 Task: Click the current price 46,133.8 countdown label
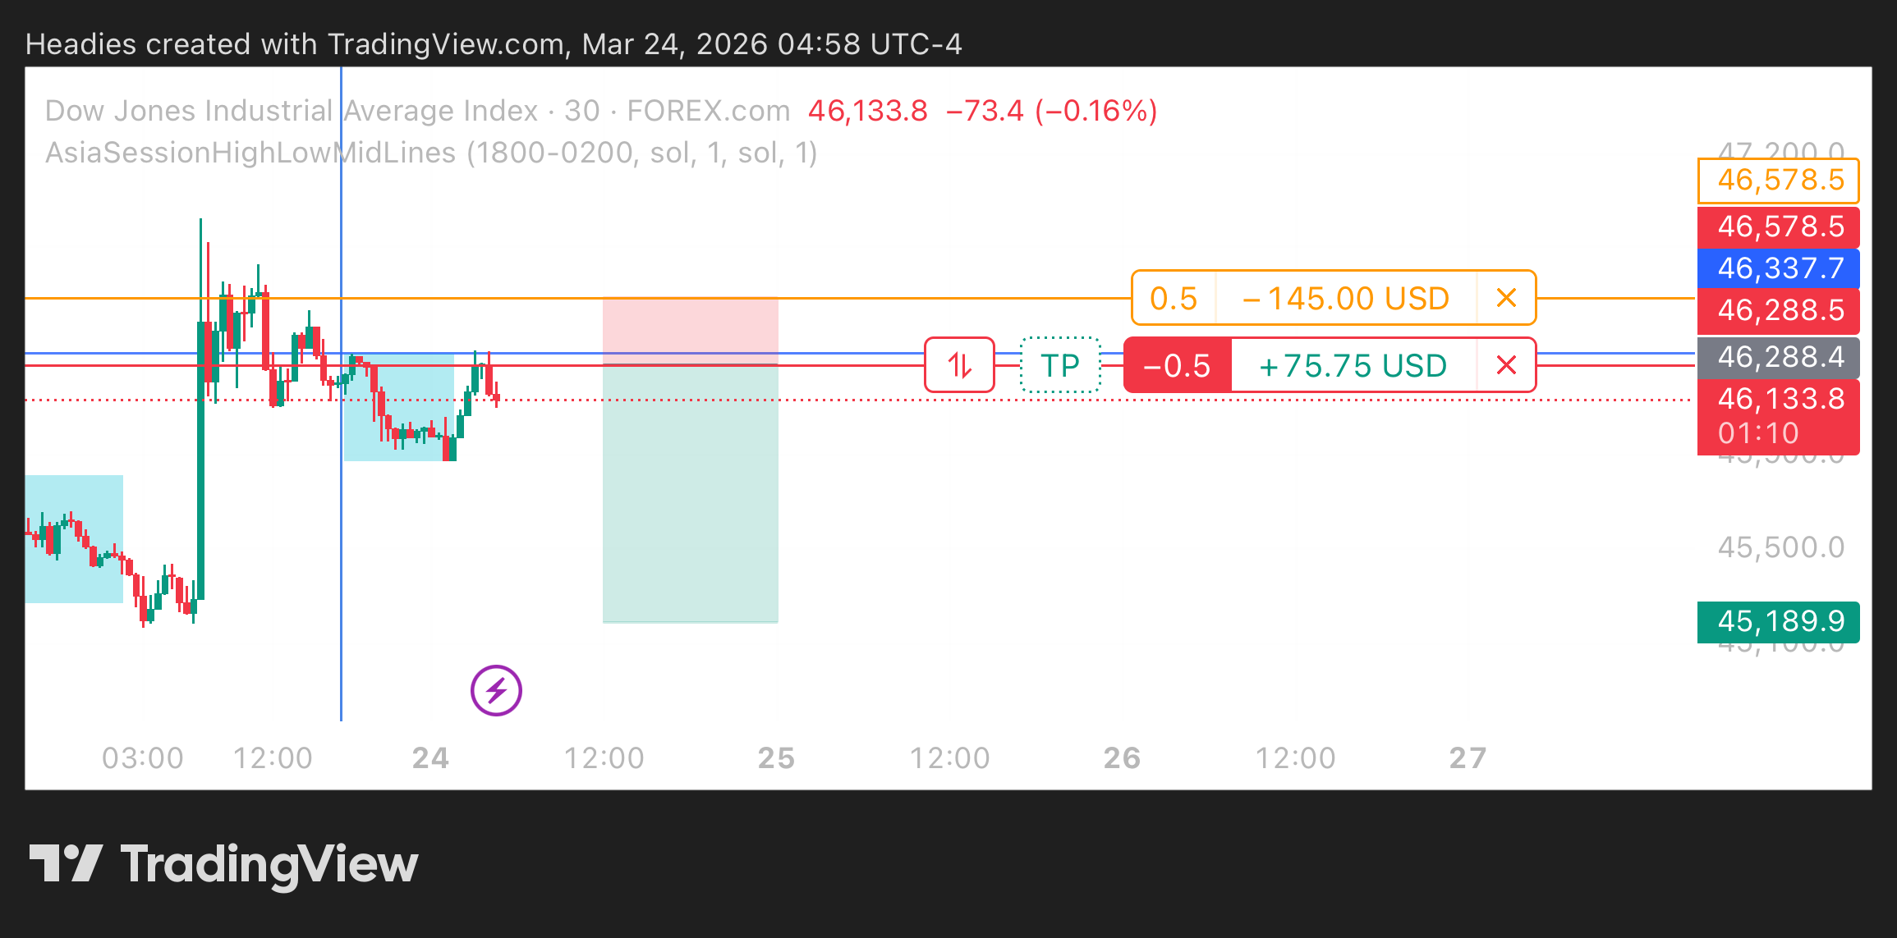click(1778, 416)
